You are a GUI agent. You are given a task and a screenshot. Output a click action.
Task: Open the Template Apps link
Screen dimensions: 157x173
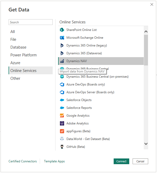[x=54, y=161]
